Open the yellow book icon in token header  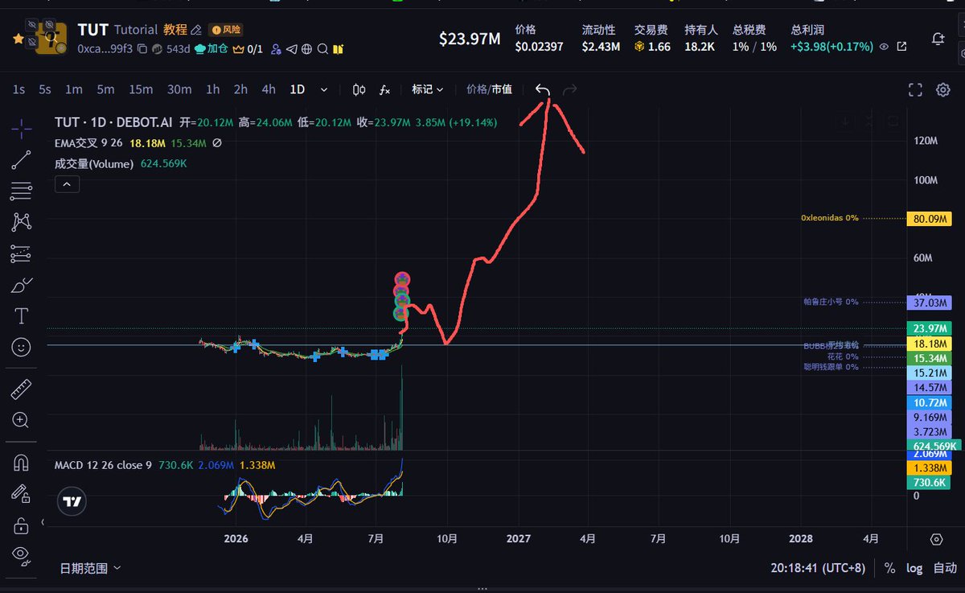339,49
